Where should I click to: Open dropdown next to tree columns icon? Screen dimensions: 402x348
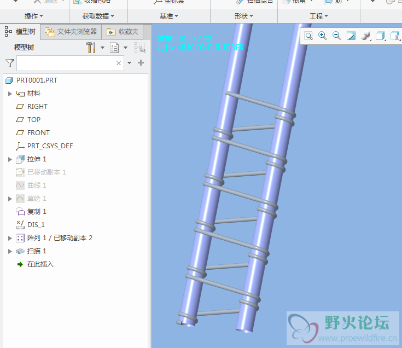(125, 48)
